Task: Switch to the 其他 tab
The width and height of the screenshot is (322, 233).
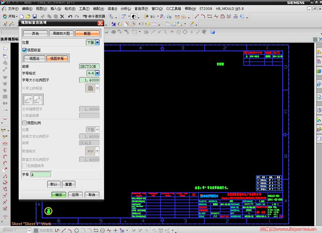Action: click(35, 33)
